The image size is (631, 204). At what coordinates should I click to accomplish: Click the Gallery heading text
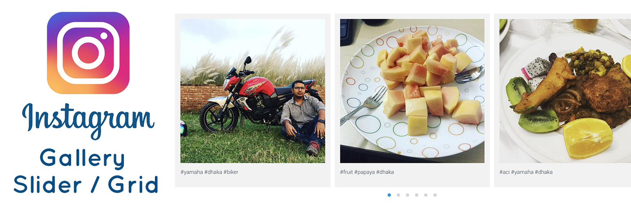(x=82, y=158)
